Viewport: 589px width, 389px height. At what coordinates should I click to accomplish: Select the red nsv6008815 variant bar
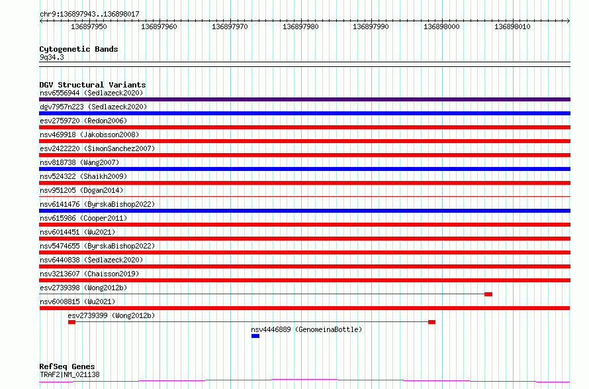[304, 308]
